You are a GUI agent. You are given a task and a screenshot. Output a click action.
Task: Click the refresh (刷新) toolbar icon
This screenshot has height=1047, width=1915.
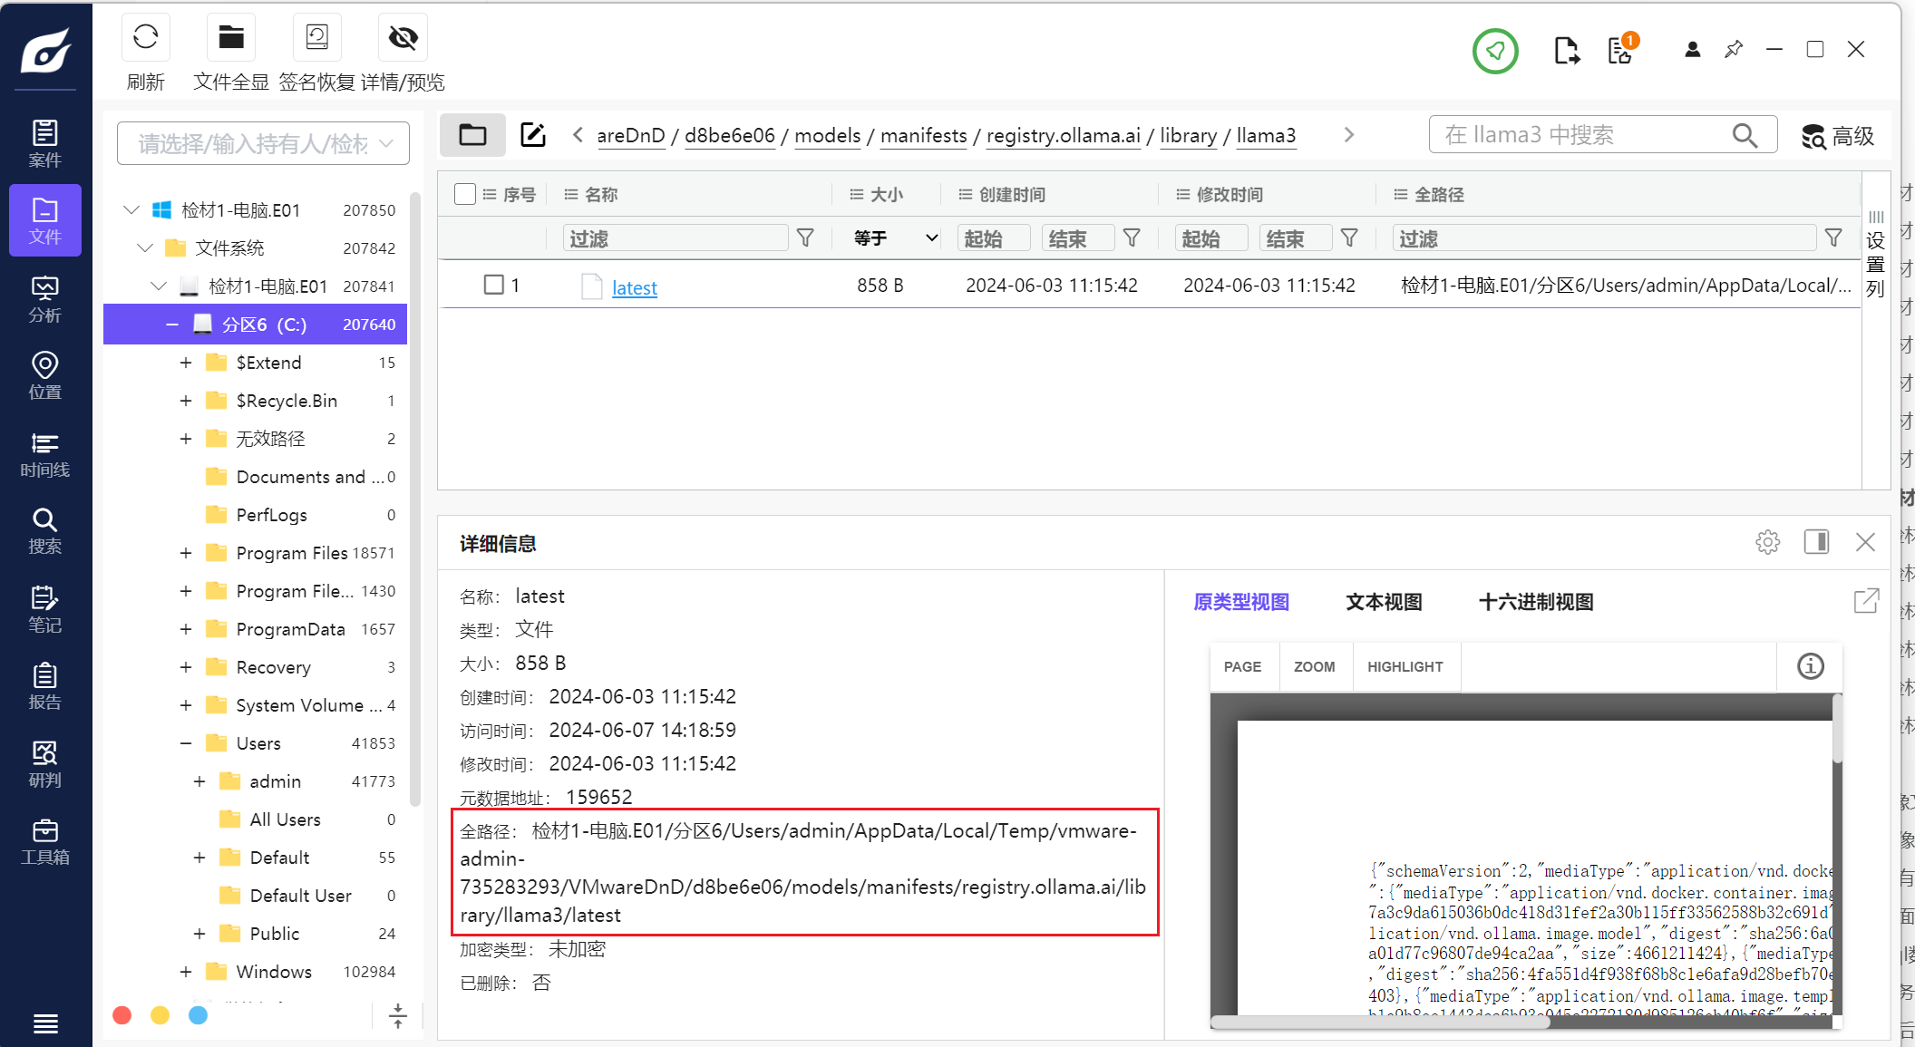[145, 38]
